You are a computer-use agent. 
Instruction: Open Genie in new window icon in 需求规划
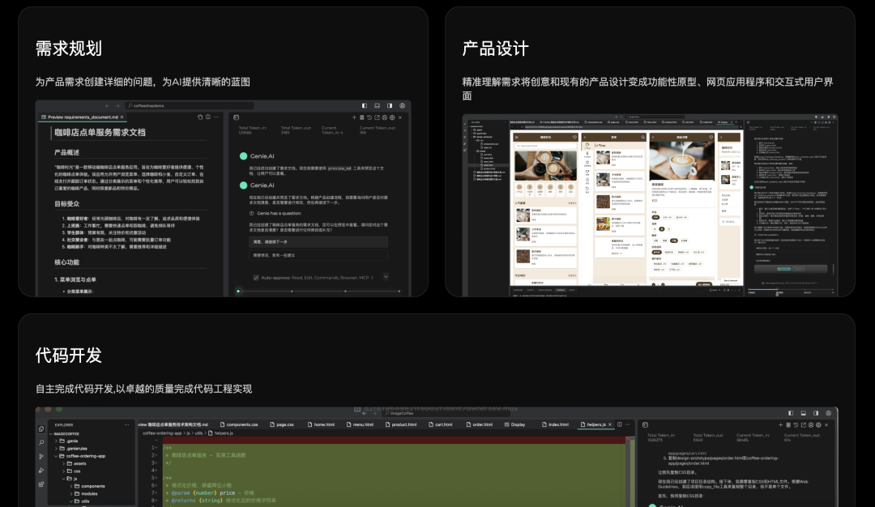(x=377, y=117)
